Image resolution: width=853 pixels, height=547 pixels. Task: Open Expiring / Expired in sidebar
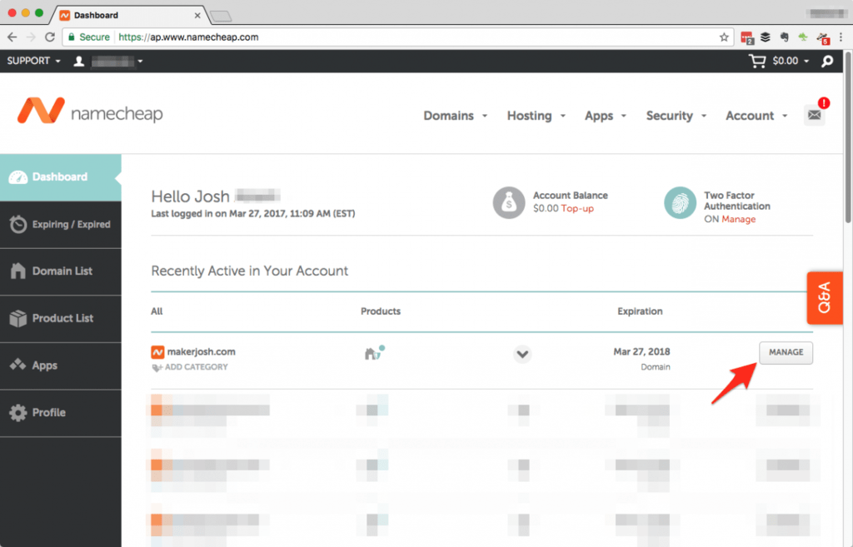(60, 225)
